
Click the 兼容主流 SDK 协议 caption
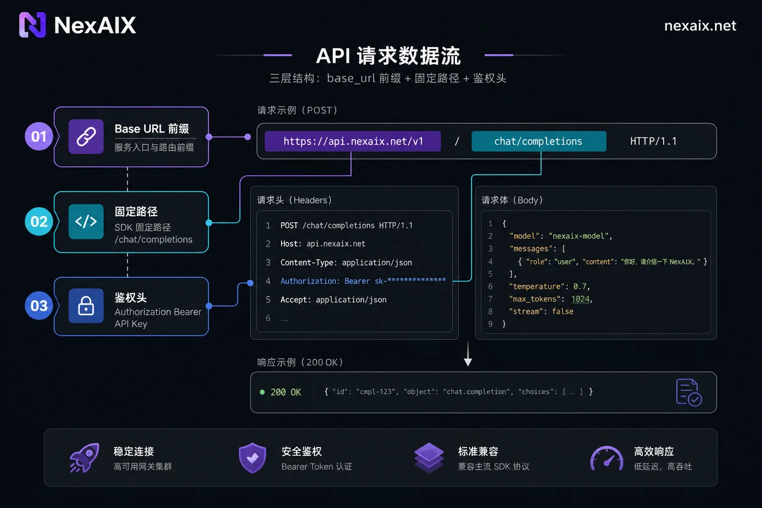pos(494,466)
